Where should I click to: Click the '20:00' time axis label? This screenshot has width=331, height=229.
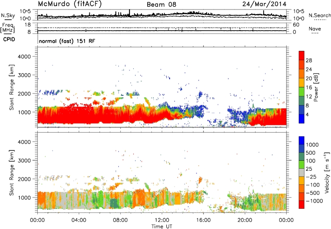click(245, 220)
